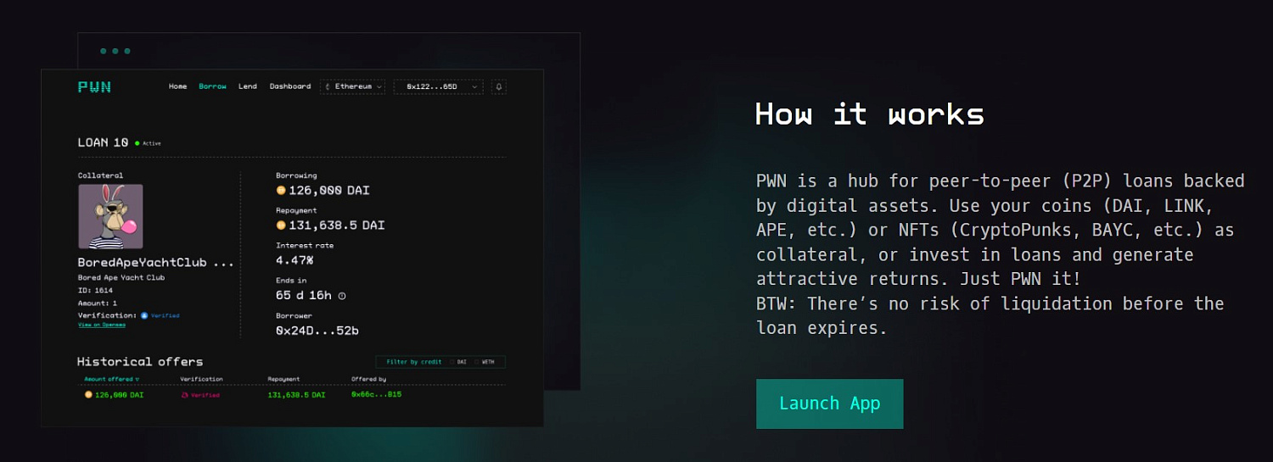Click the Filter by credit label

click(413, 362)
